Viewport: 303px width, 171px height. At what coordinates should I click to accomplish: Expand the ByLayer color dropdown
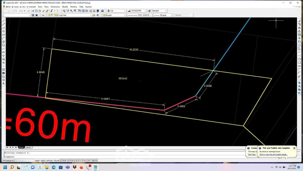[x=124, y=15]
